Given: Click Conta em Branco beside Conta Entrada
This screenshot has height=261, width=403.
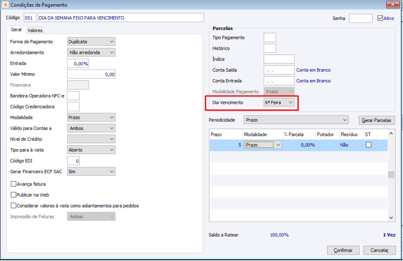Looking at the screenshot, I should tap(313, 81).
